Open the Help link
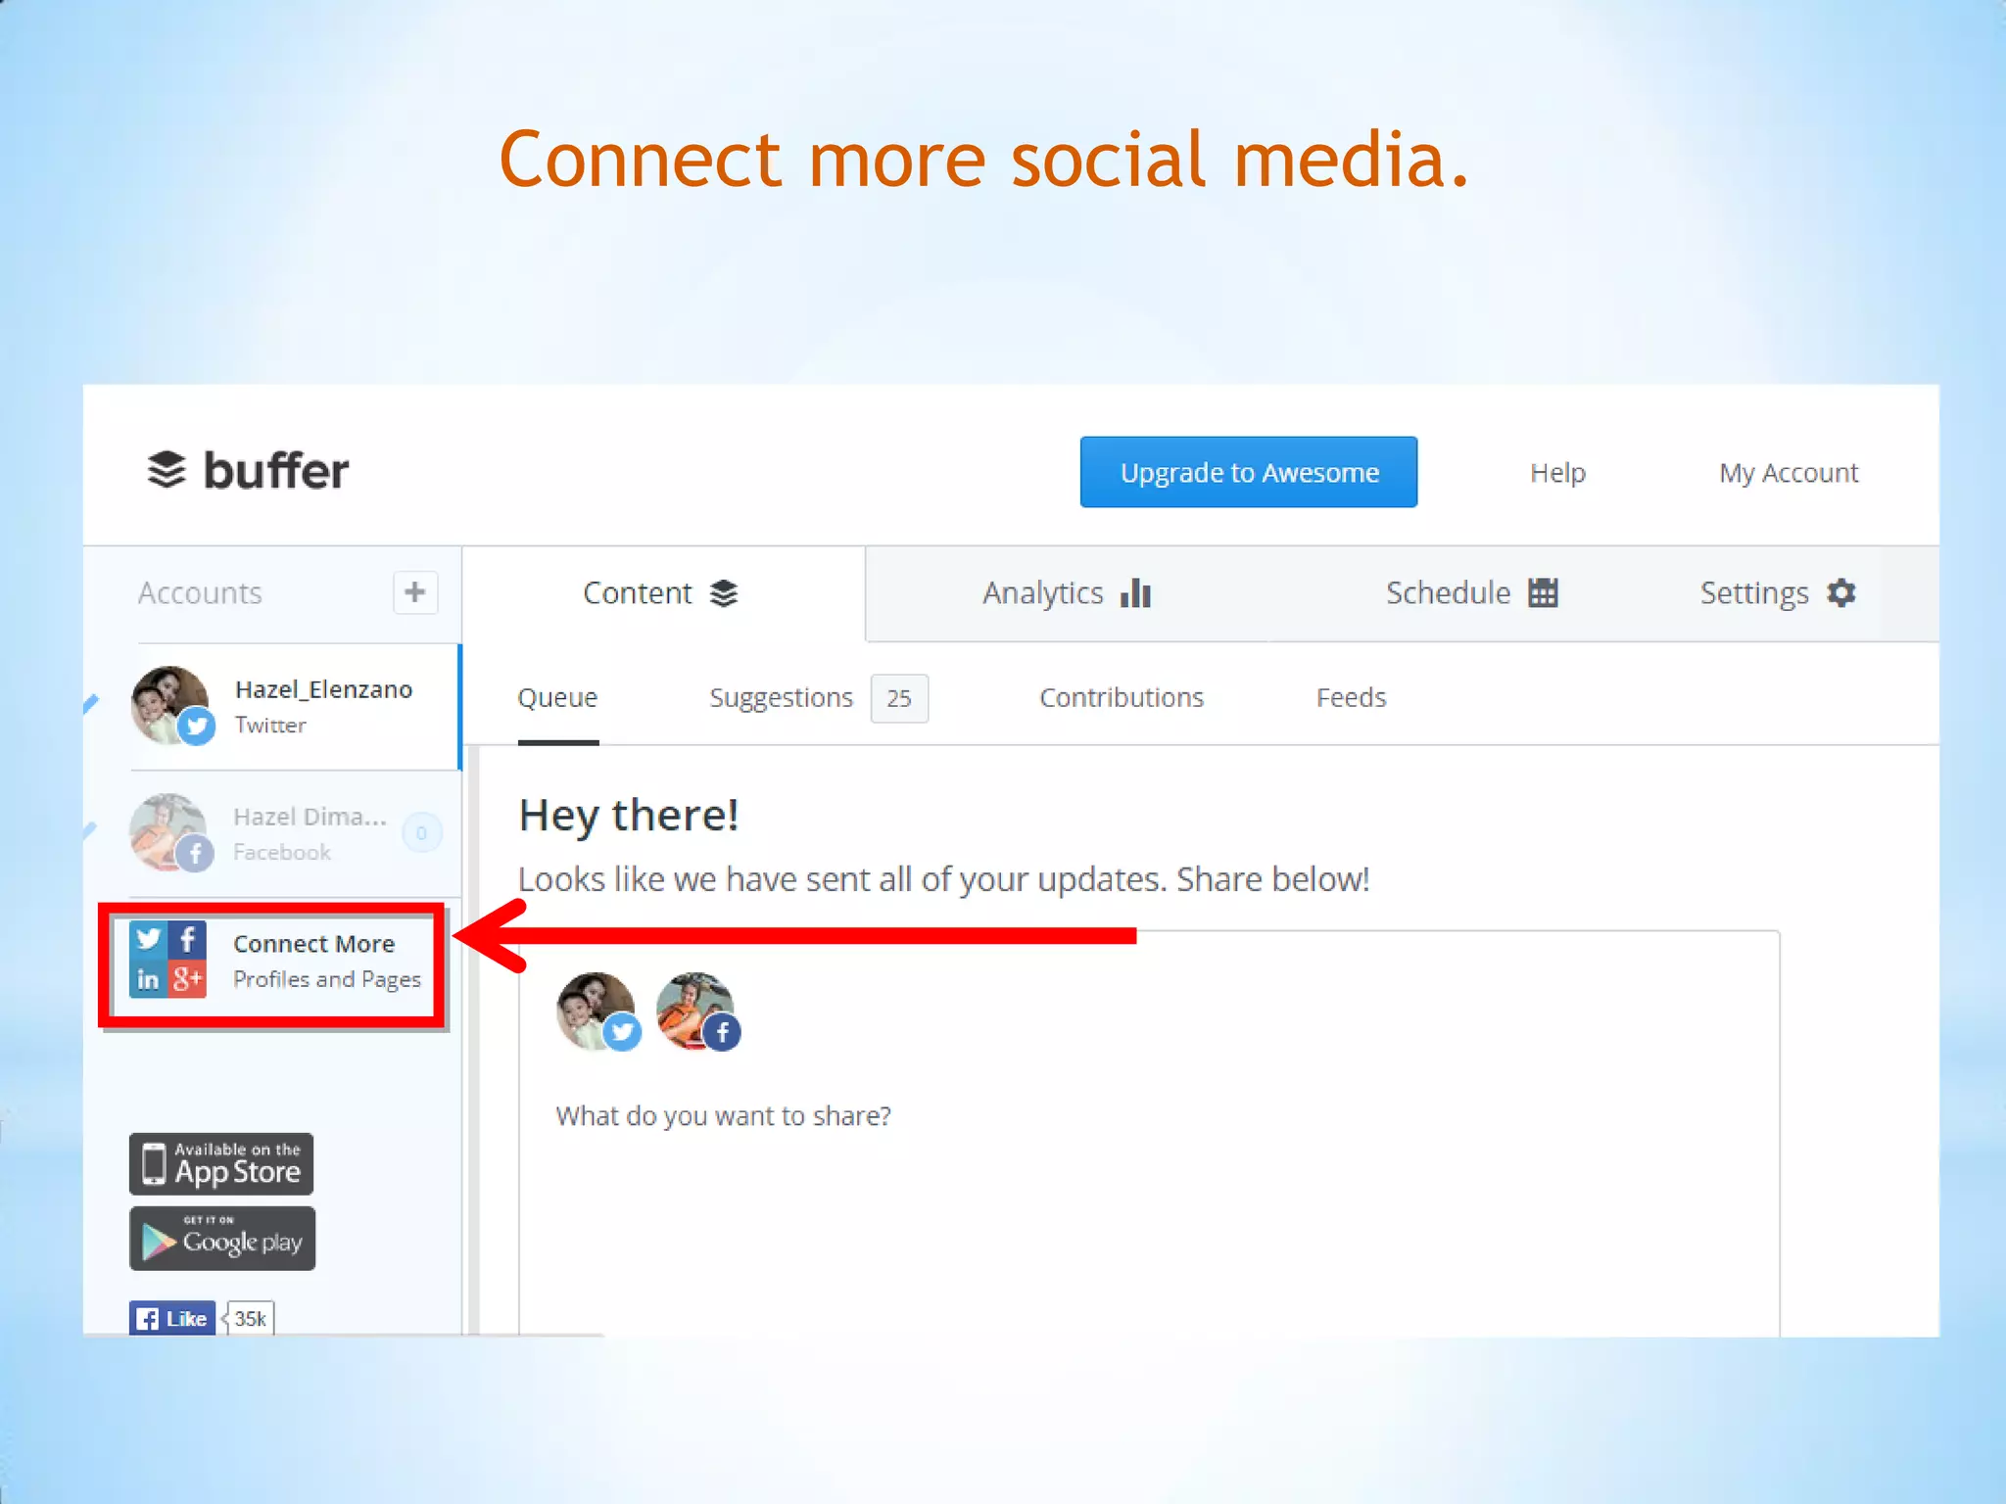 [x=1557, y=473]
